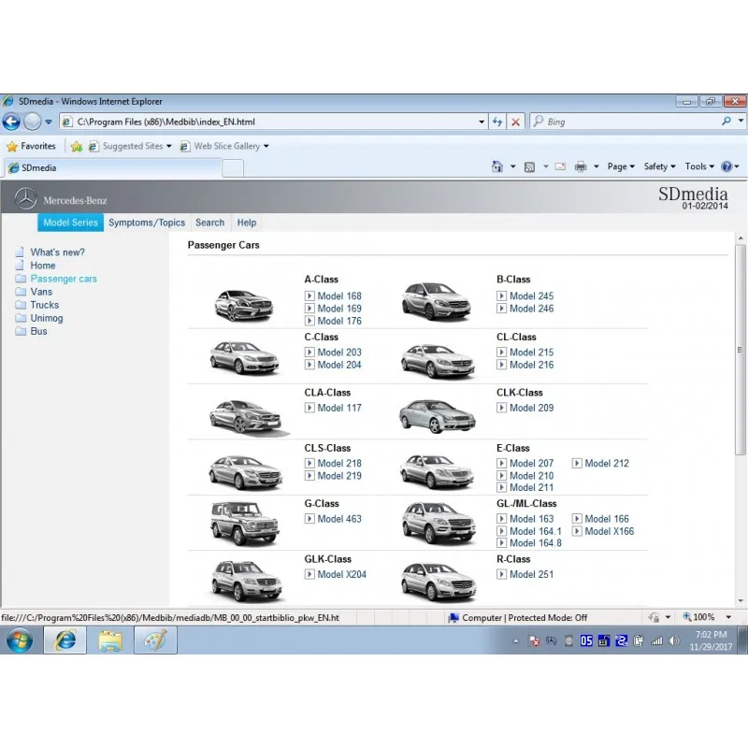The width and height of the screenshot is (748, 748).
Task: Open the Page menu
Action: pyautogui.click(x=621, y=166)
